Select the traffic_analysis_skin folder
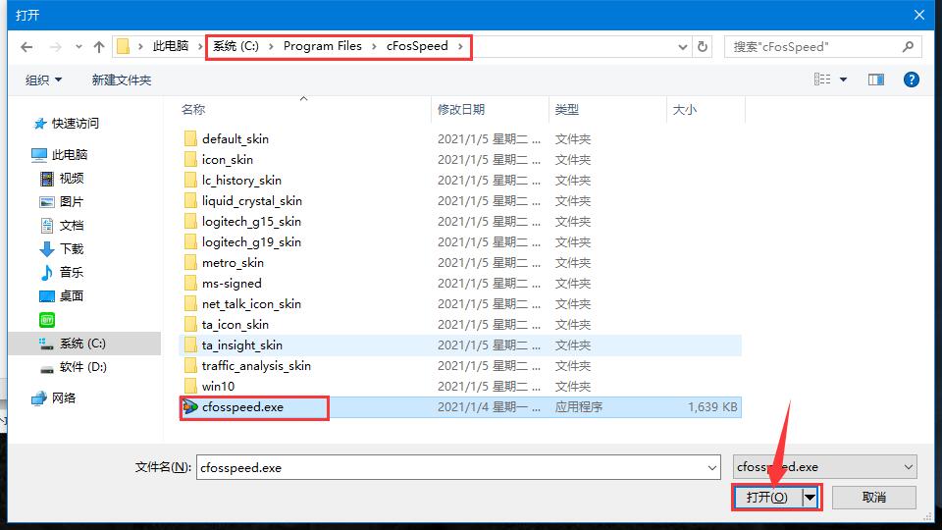Screen dimensions: 942x530 (x=256, y=365)
